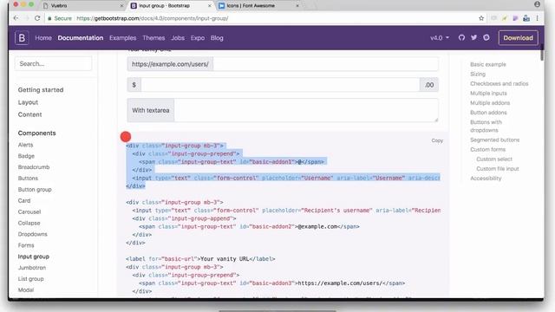The height and width of the screenshot is (312, 555).
Task: Open the Slack icon link in navbar
Action: click(486, 37)
